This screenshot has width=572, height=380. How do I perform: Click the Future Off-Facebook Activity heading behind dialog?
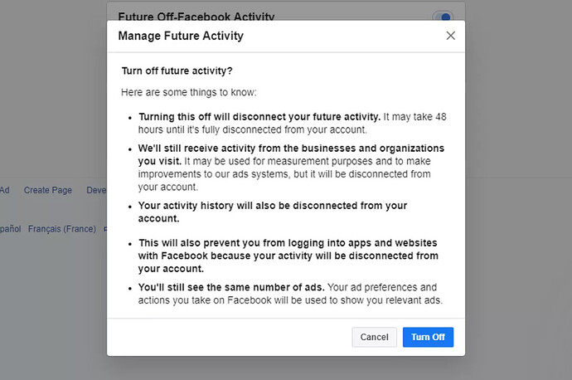tap(196, 17)
